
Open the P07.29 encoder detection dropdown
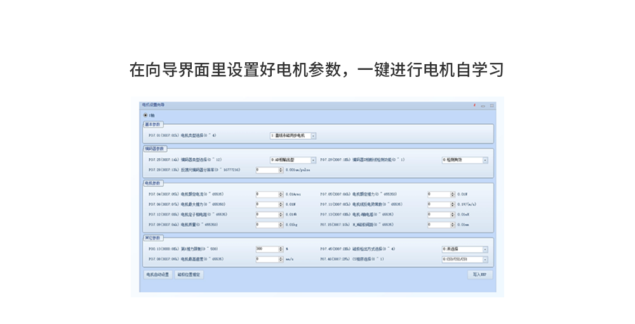(x=485, y=160)
